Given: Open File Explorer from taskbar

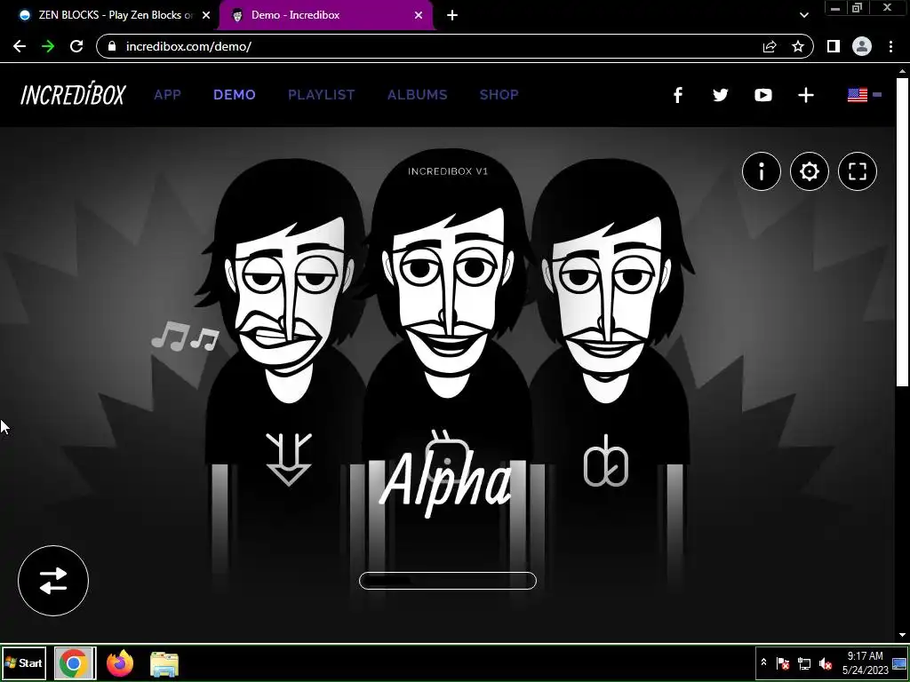Looking at the screenshot, I should tap(164, 664).
